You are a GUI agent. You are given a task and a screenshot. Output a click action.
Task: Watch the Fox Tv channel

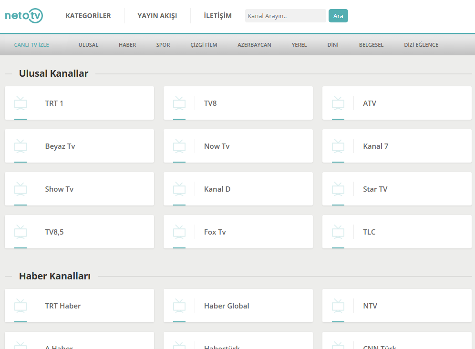tap(238, 232)
